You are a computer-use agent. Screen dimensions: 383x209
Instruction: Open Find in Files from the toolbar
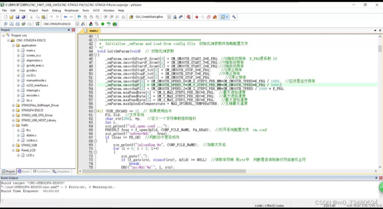coord(131,17)
